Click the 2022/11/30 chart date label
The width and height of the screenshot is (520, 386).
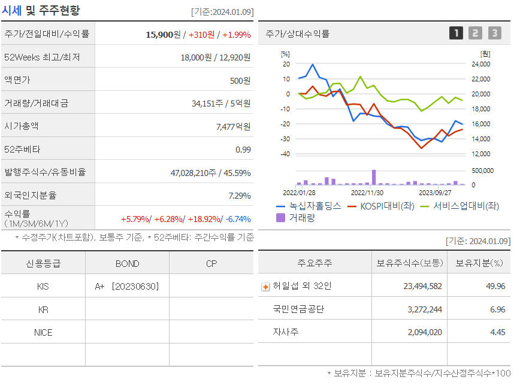coord(367,193)
